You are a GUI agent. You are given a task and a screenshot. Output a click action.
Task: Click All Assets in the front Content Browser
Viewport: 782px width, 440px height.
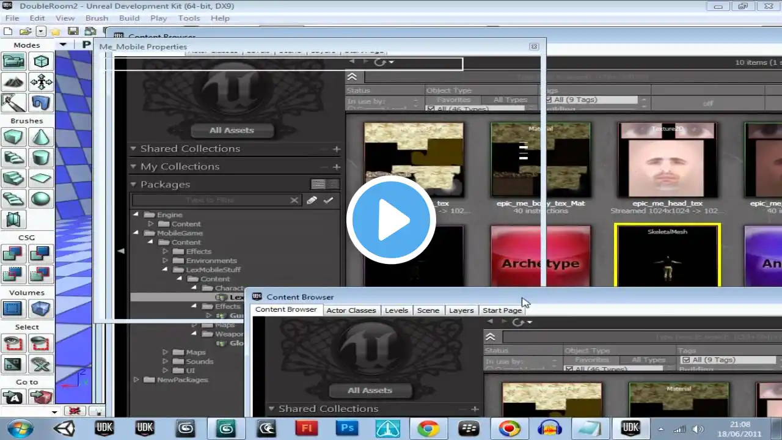[370, 390]
